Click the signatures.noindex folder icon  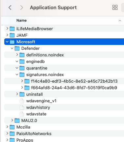(x=22, y=75)
